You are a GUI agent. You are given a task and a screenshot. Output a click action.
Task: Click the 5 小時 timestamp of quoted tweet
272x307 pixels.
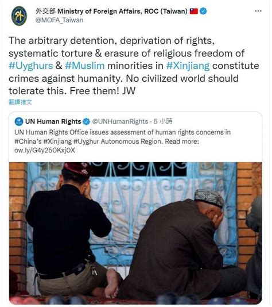pos(163,121)
